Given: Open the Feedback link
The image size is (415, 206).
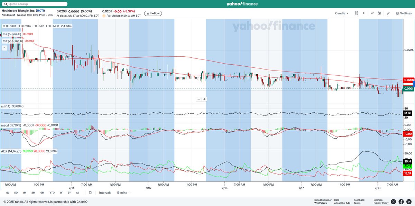Looking at the screenshot, I should click(359, 200).
